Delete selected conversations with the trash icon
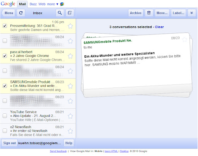The height and width of the screenshot is (156, 198). click(149, 13)
